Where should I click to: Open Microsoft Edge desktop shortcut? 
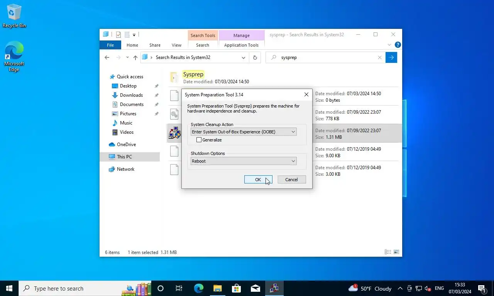(14, 57)
